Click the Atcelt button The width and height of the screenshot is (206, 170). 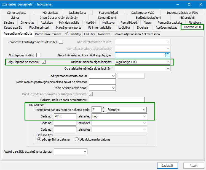[194, 166]
